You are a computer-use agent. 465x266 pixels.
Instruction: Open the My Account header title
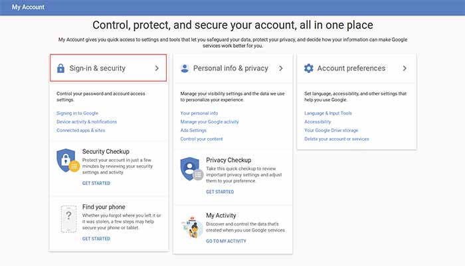coord(28,7)
